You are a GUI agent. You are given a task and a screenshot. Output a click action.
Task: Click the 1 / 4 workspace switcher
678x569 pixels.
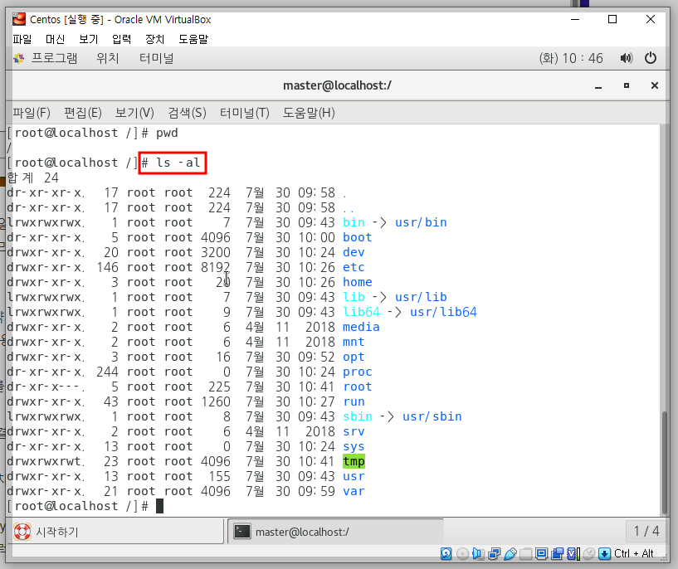click(x=646, y=532)
